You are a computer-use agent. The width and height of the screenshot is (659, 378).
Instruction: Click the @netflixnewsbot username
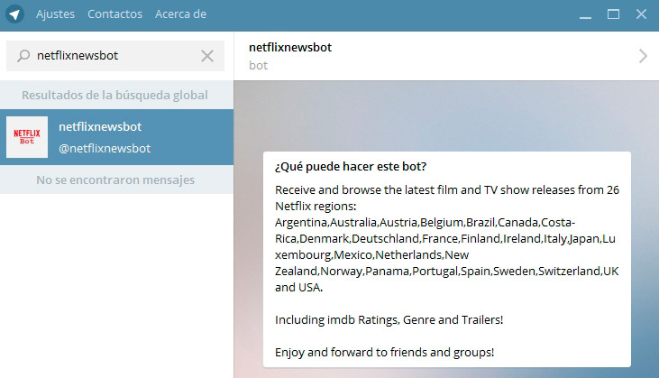[105, 149]
